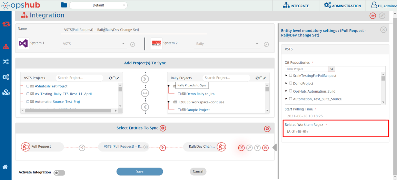Click the delete trash icon in entity row
The width and height of the screenshot is (397, 180).
point(265,148)
